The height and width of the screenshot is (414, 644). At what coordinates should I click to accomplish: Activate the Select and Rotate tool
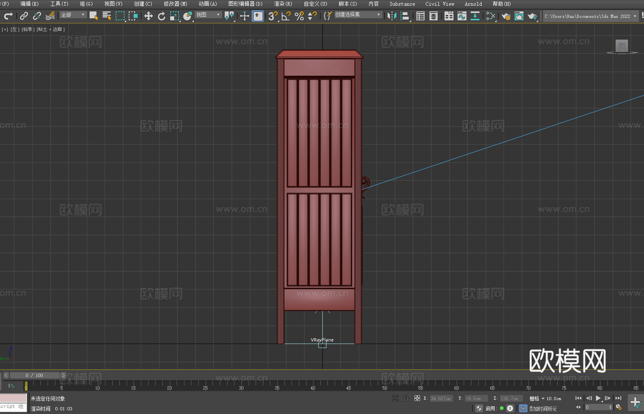[x=162, y=16]
